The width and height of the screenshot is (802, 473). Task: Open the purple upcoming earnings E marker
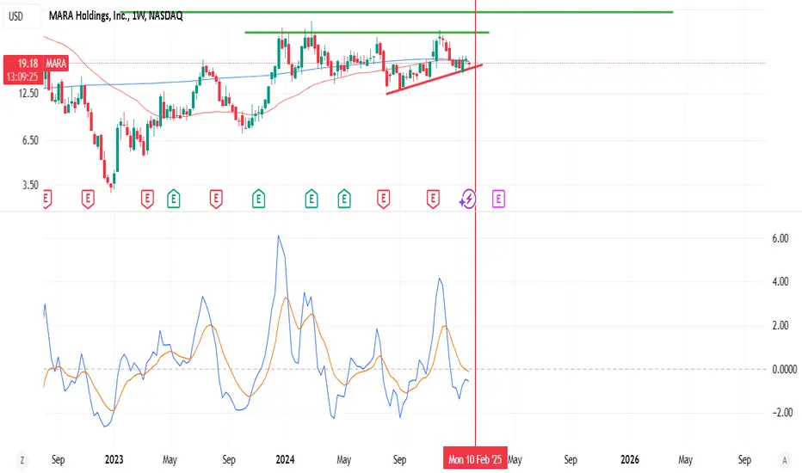499,199
